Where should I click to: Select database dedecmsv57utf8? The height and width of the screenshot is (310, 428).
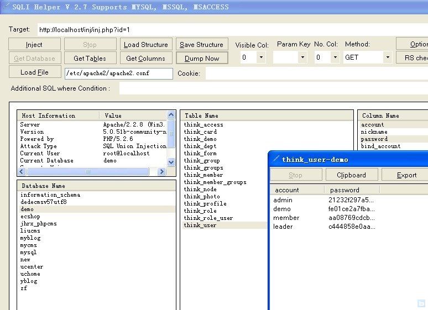(x=44, y=202)
